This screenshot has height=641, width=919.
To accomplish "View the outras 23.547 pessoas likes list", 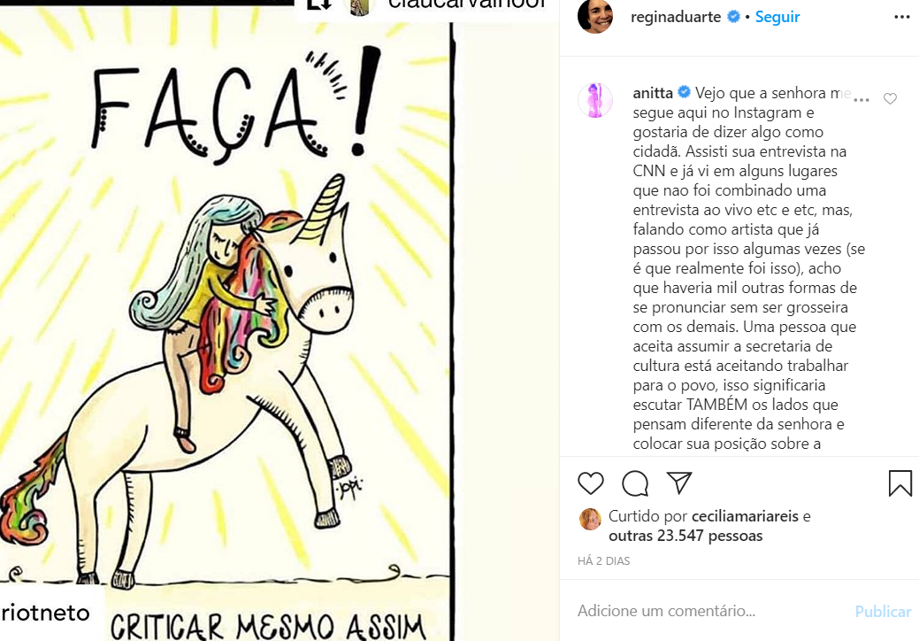I will (685, 536).
